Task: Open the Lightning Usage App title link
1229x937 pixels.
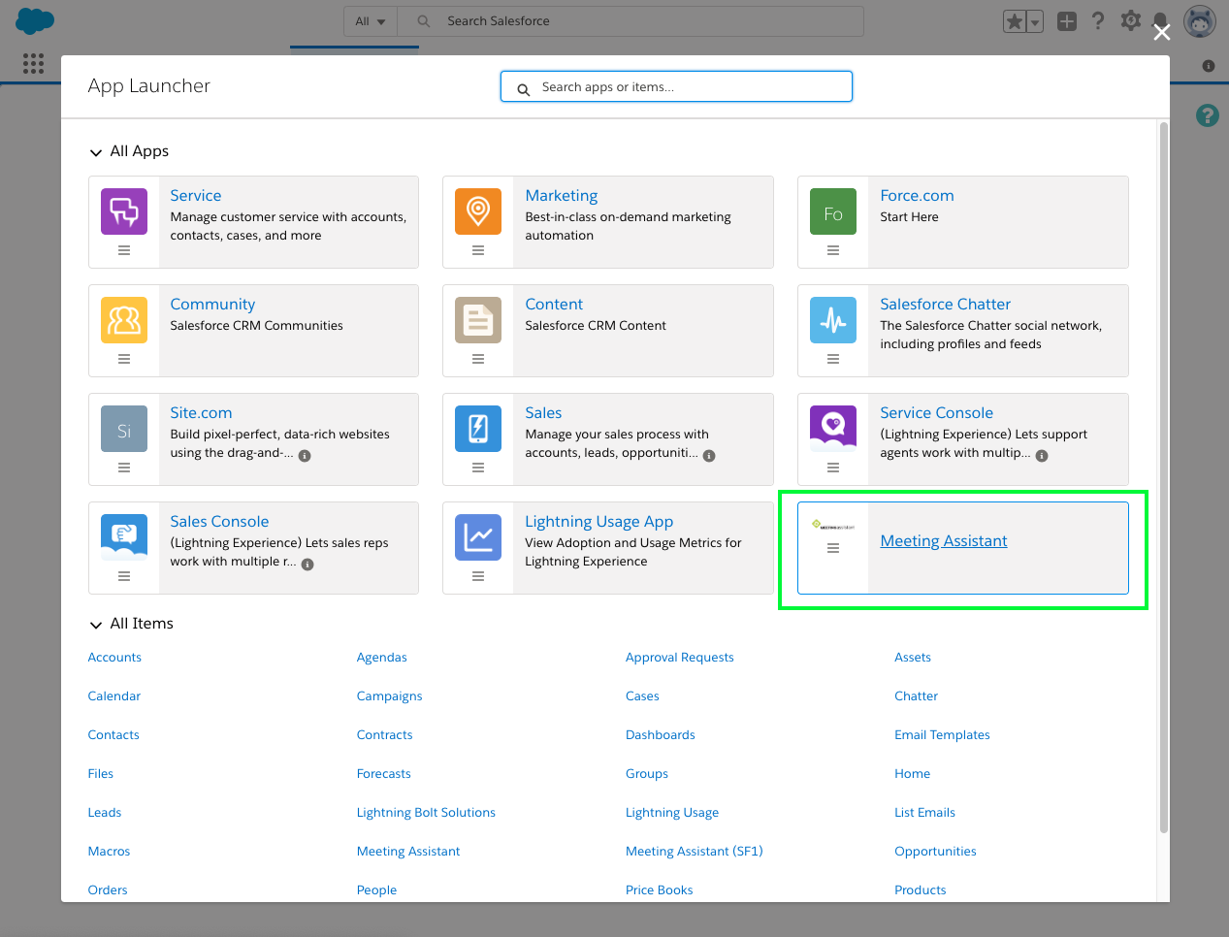Action: [599, 521]
